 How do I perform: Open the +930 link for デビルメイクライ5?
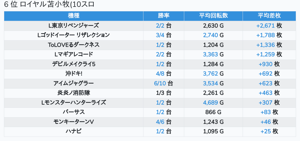266,64
